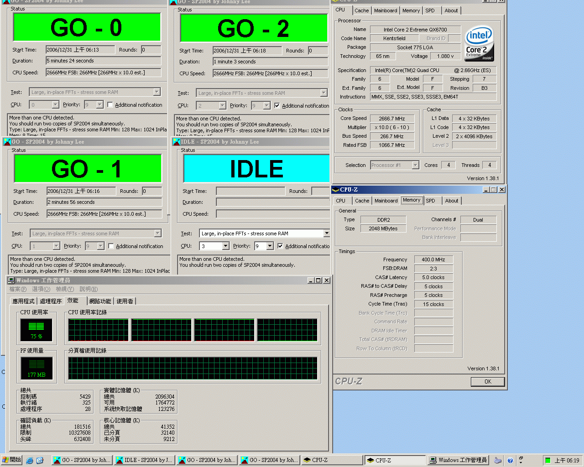Click Core Speed value 2666.7 MHz
This screenshot has height=467, width=584.
(392, 119)
